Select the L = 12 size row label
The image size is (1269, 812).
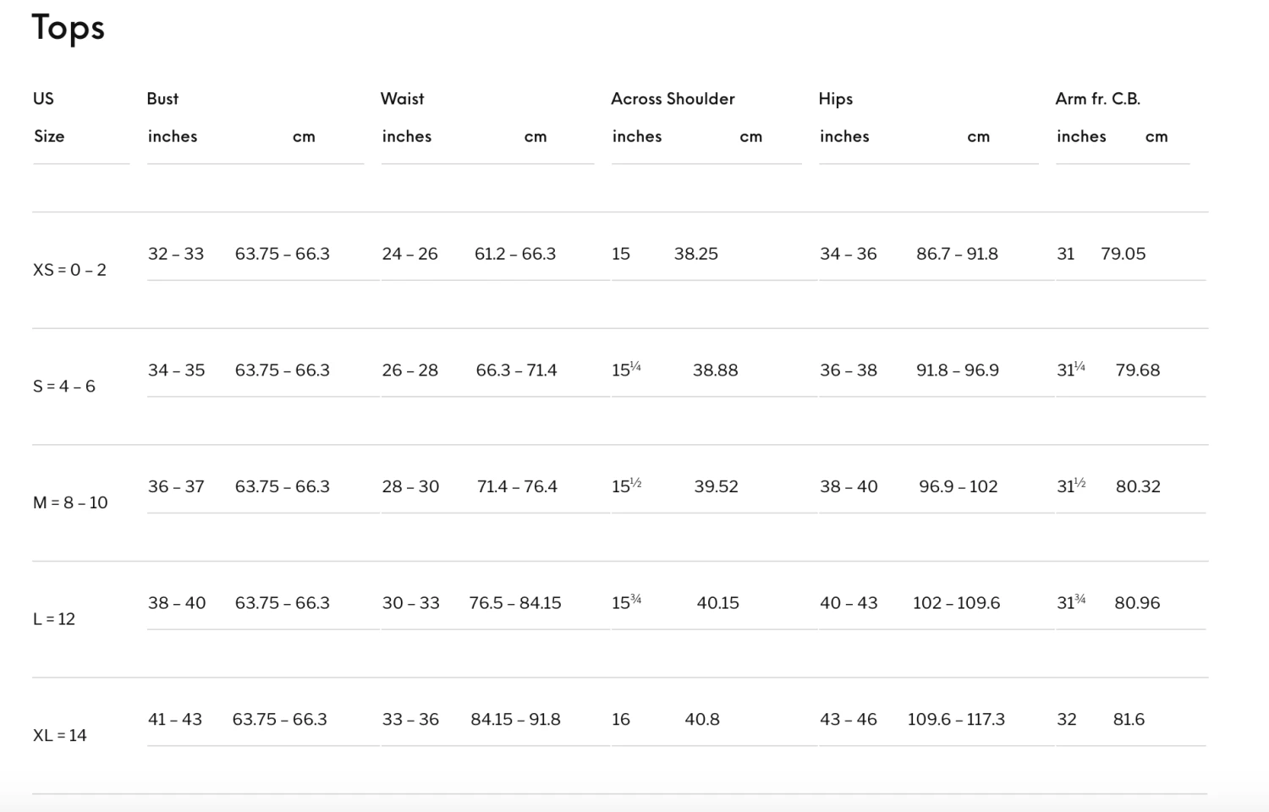click(x=54, y=619)
